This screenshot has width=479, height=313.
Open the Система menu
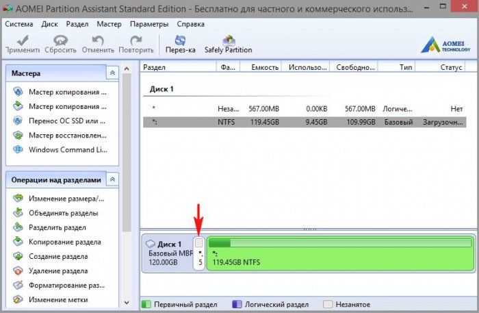click(18, 24)
